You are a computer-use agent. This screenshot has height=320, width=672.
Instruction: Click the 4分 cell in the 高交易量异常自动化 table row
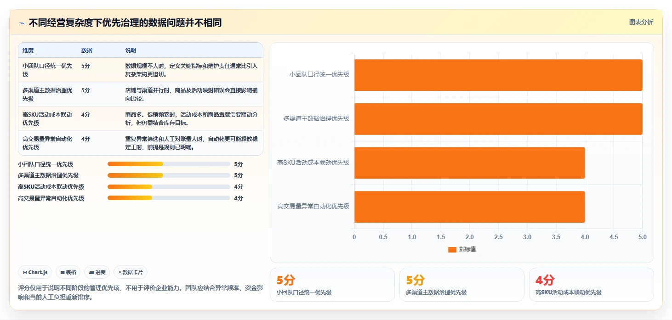coord(85,139)
